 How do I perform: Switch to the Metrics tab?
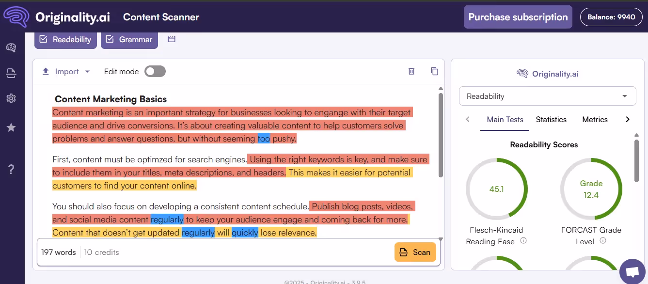tap(595, 120)
